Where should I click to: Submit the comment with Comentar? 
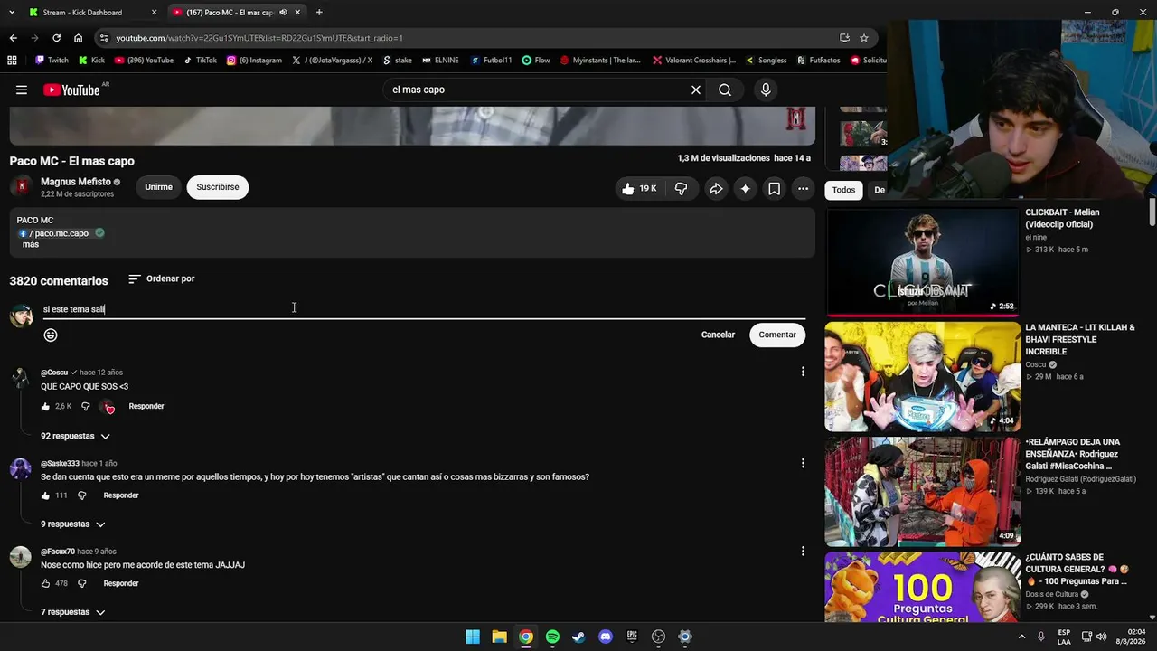tap(777, 335)
